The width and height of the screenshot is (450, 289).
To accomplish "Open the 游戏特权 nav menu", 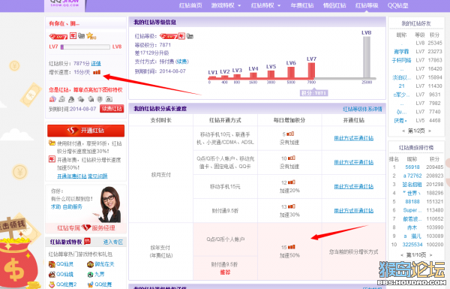I will click(223, 5).
